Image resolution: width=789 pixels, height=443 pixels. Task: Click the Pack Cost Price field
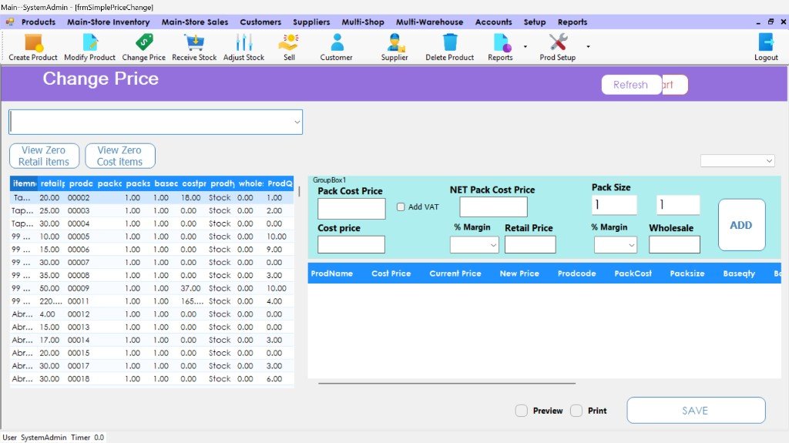pos(351,209)
